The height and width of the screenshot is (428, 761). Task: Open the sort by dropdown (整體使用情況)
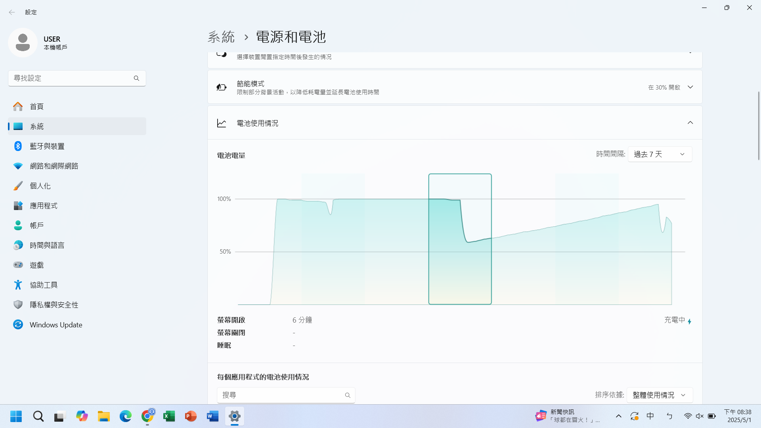click(x=659, y=395)
